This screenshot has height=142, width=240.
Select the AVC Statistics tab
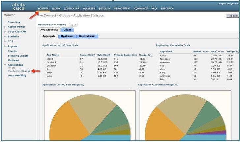point(49,30)
